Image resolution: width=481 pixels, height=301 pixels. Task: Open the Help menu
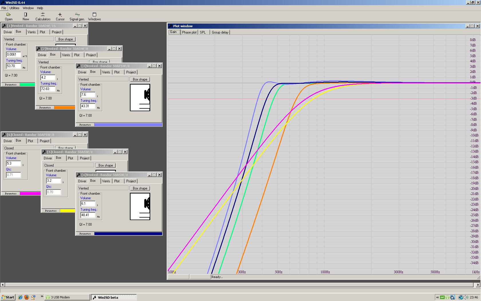[x=40, y=8]
